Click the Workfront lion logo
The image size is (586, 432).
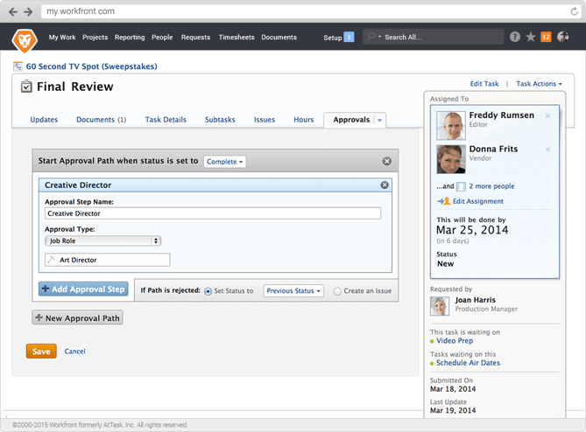[x=25, y=38]
